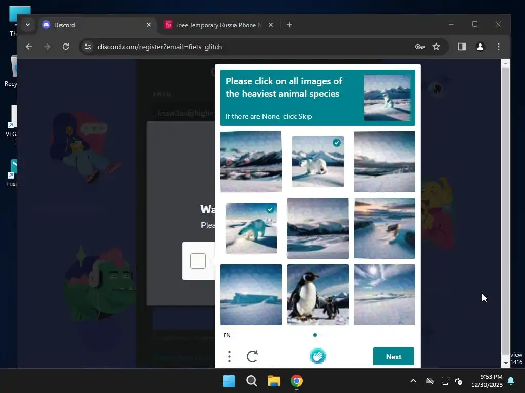525x393 pixels.
Task: Refresh the captcha challenge
Action: coord(252,356)
